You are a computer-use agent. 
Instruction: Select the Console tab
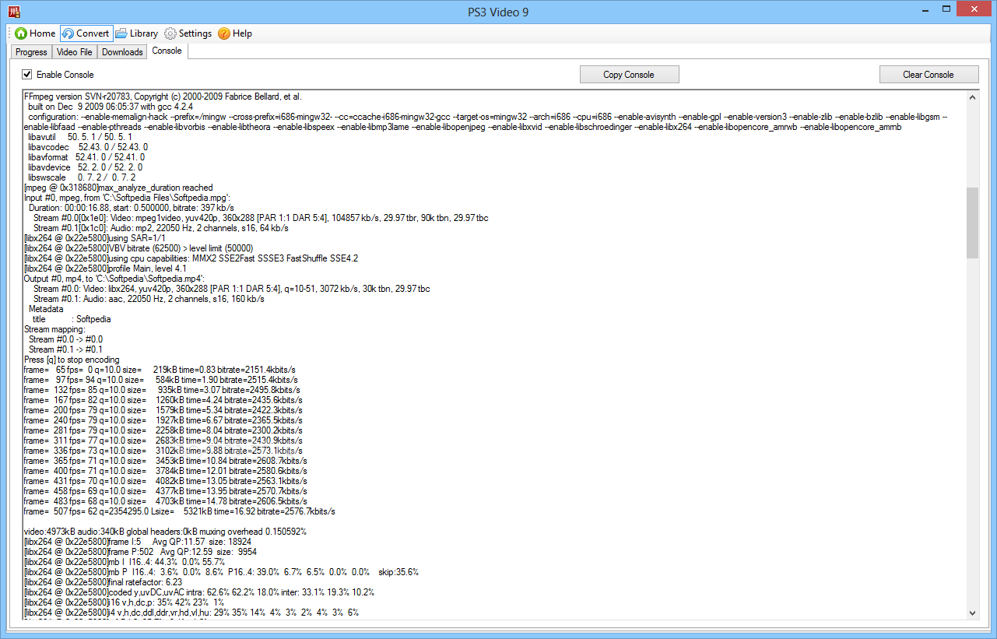coord(167,51)
